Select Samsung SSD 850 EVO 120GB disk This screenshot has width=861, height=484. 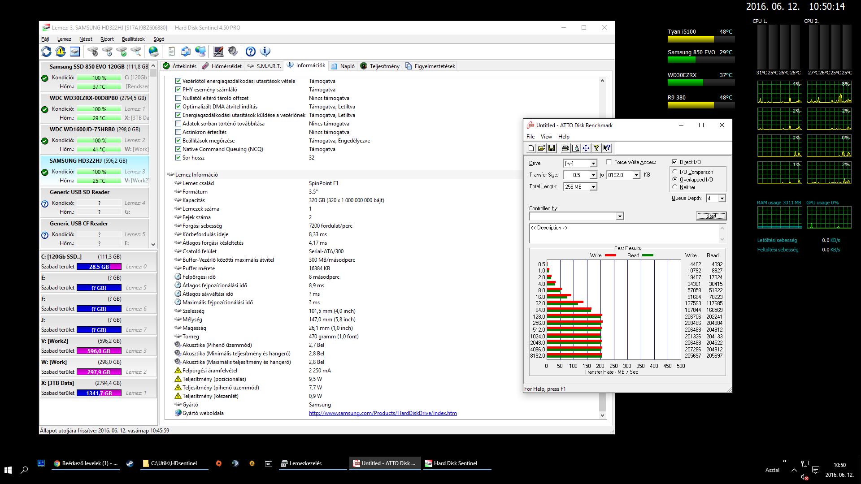[x=95, y=77]
